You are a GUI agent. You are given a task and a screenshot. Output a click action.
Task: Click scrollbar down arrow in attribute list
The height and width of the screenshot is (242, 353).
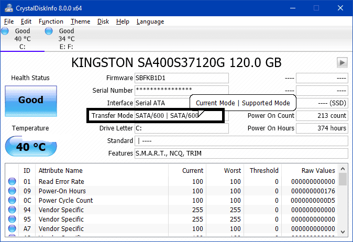[343, 232]
